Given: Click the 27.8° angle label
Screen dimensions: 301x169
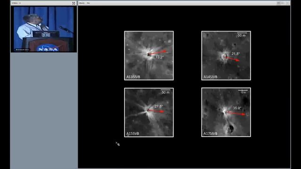Looking at the screenshot, I should (x=158, y=106).
